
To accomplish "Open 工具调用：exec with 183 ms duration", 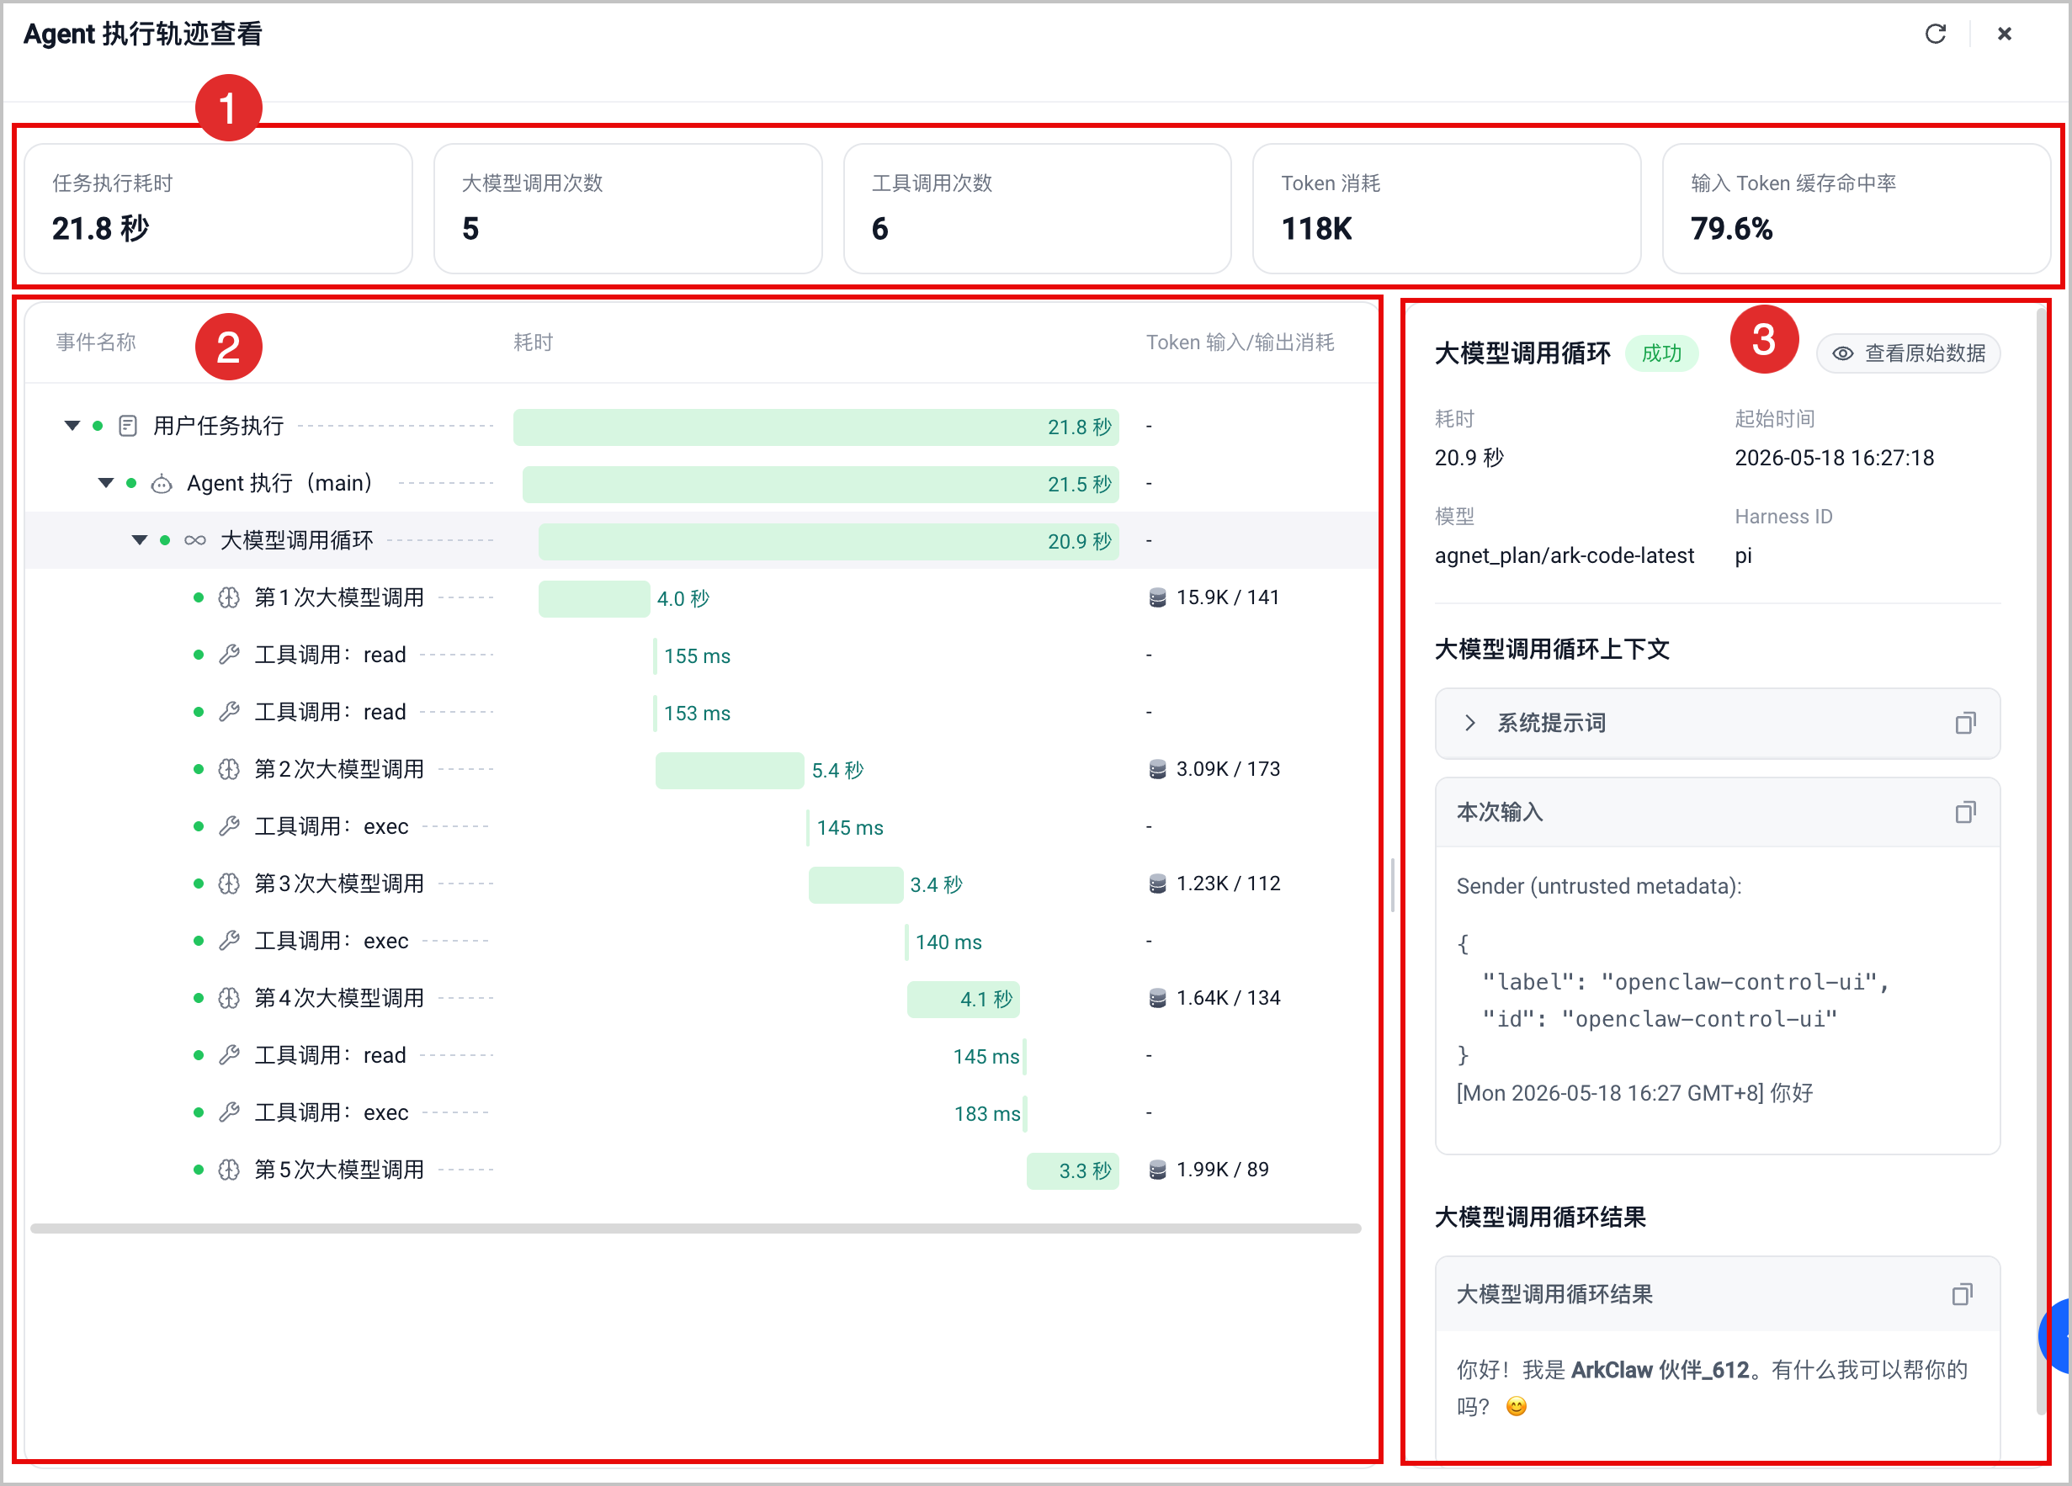I will (702, 1112).
